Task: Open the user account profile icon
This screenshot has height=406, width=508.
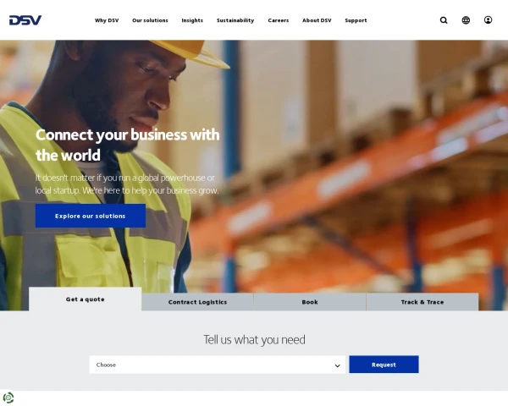Action: (x=488, y=20)
